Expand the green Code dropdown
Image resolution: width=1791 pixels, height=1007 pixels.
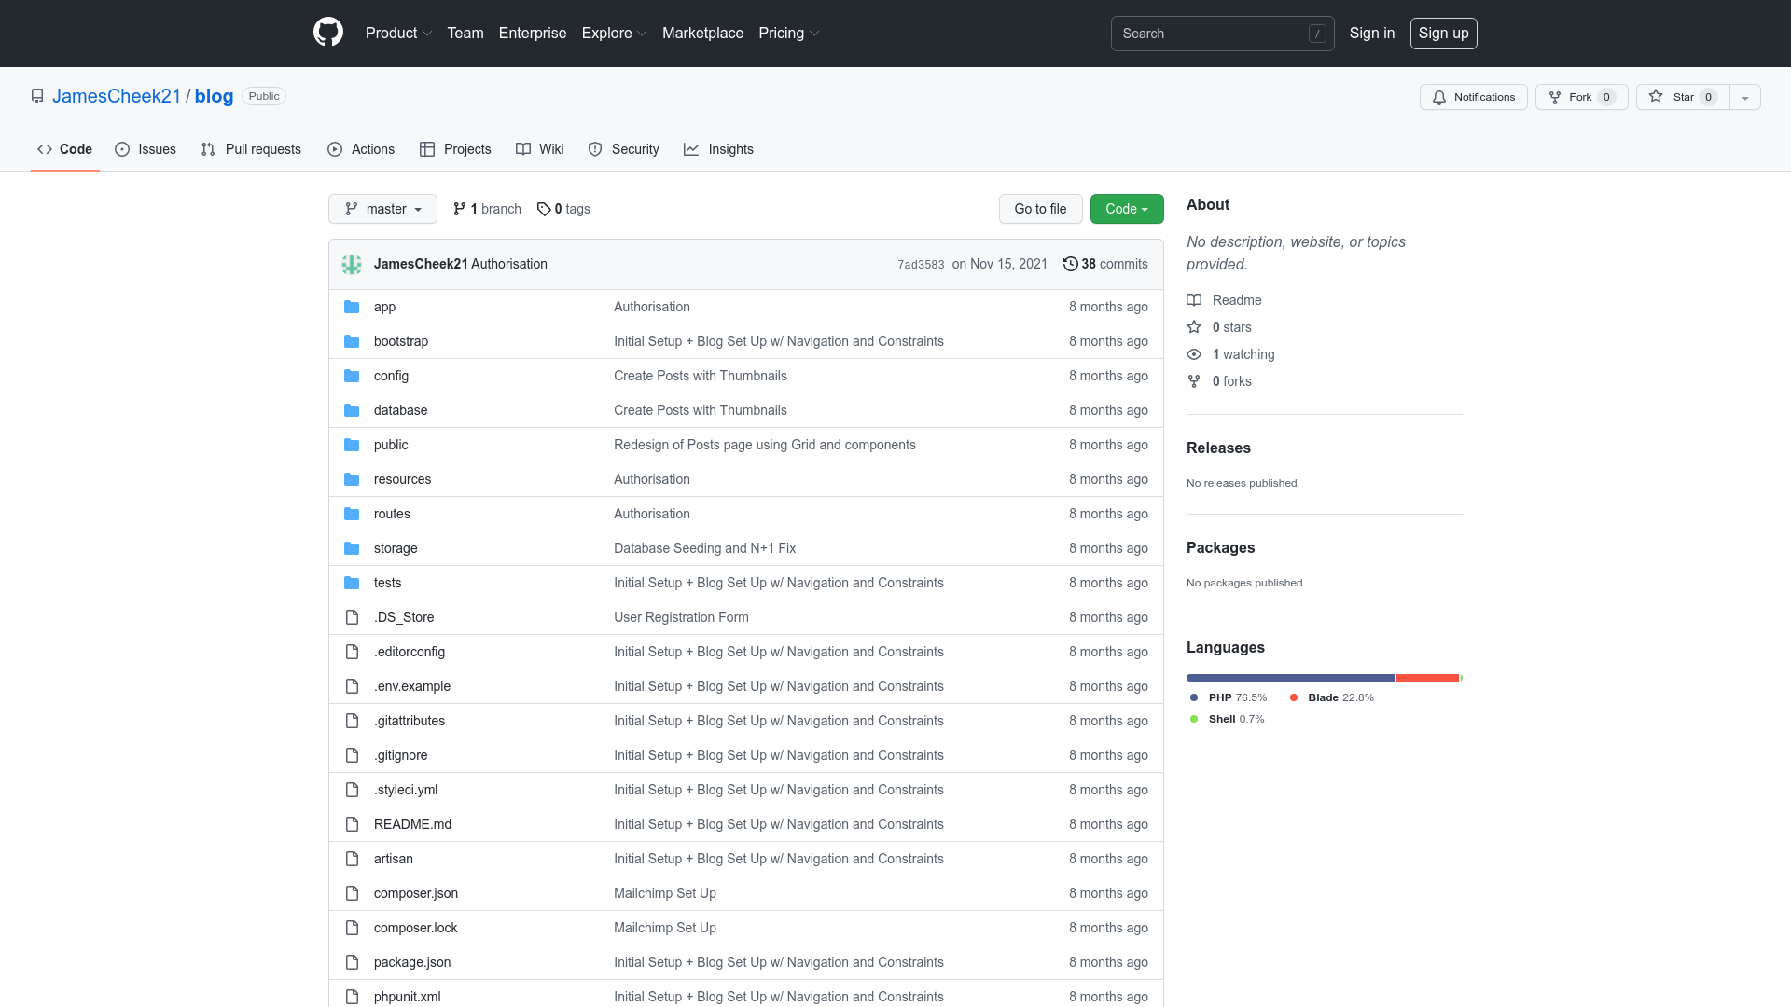coord(1126,209)
